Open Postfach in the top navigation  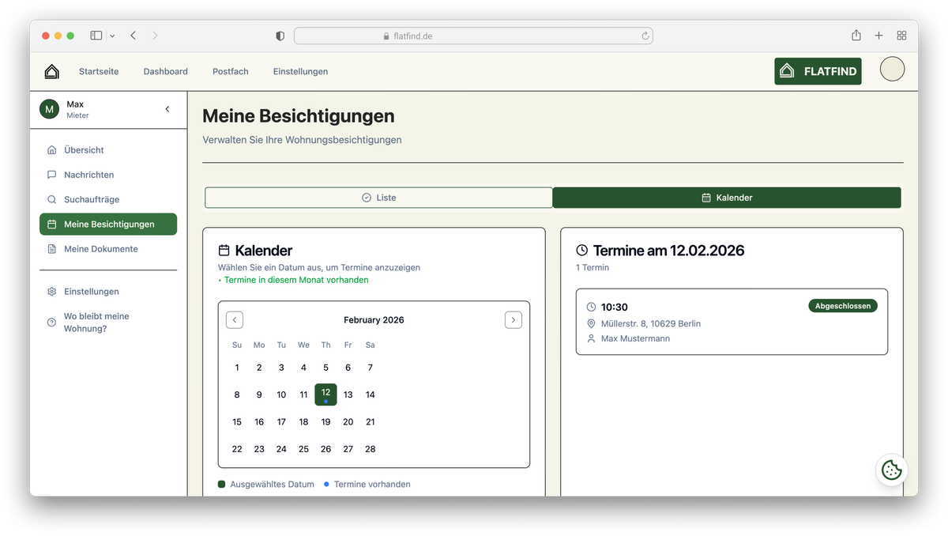(x=230, y=71)
